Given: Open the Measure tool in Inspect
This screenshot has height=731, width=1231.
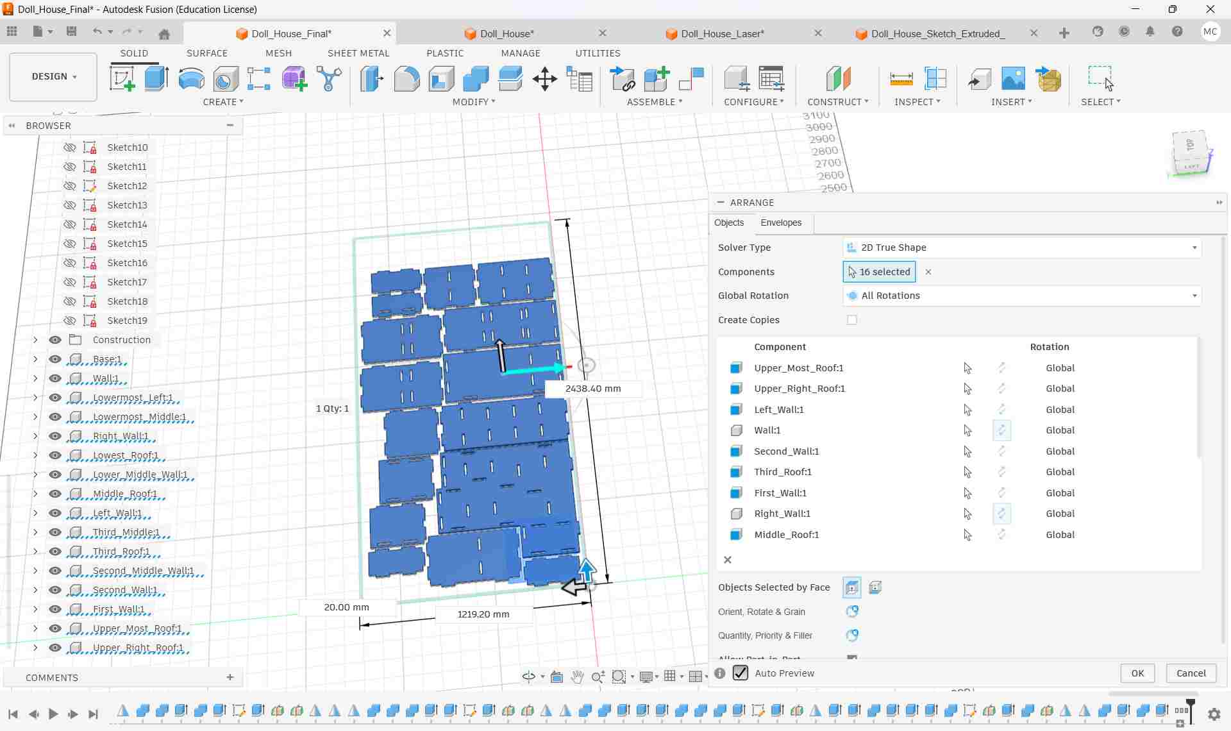Looking at the screenshot, I should tap(901, 79).
